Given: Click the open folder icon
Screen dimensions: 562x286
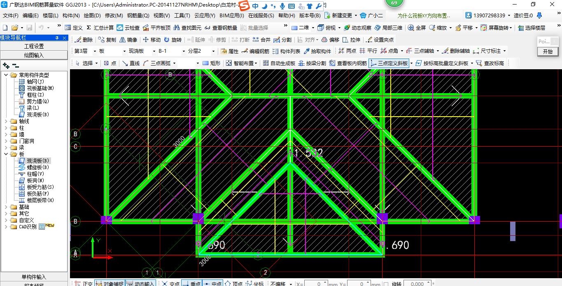Looking at the screenshot, I should tap(14, 28).
